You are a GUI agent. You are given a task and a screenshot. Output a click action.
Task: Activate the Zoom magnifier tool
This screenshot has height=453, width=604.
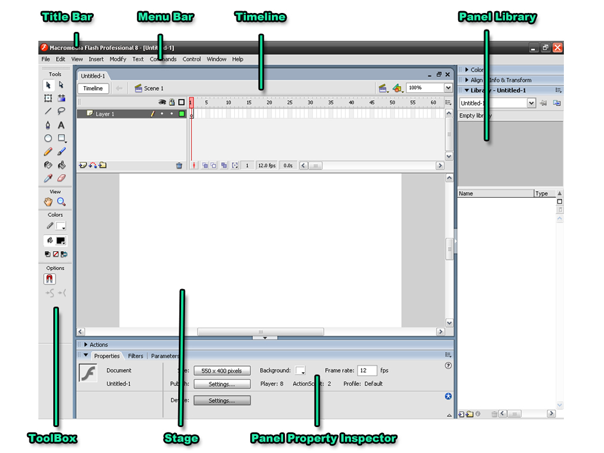[x=61, y=202]
